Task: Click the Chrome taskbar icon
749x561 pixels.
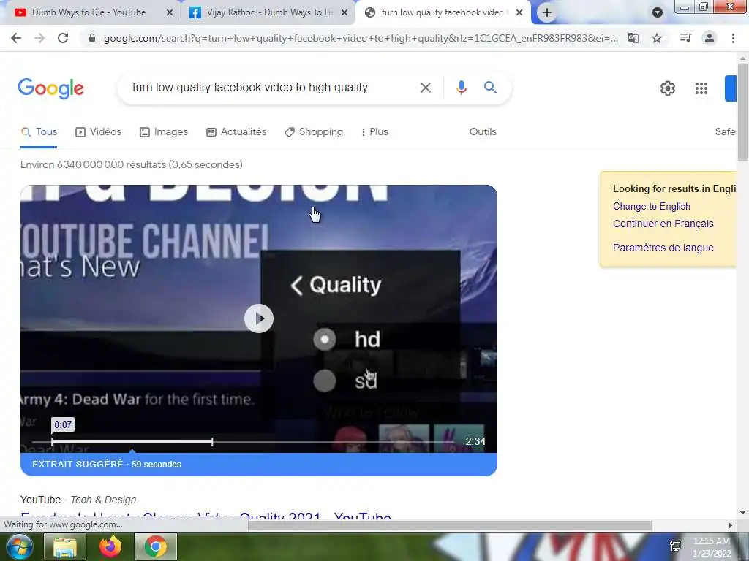Action: point(156,547)
